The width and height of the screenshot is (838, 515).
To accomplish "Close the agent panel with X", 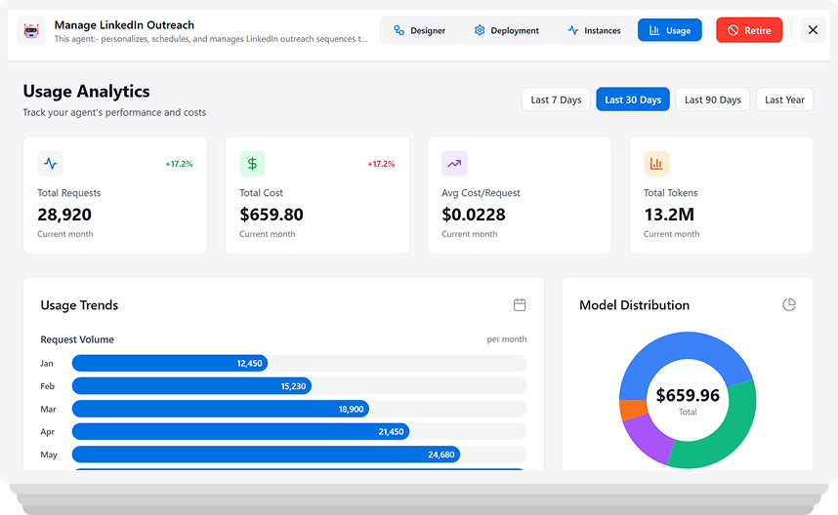I will (813, 30).
